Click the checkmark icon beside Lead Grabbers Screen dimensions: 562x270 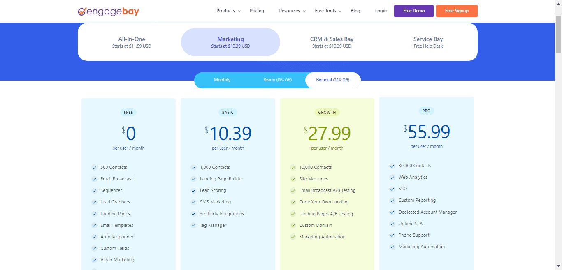(94, 202)
